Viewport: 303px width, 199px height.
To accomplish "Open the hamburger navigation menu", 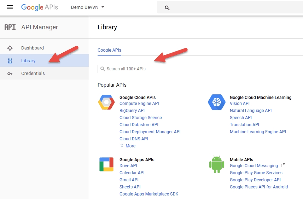I will (x=10, y=7).
